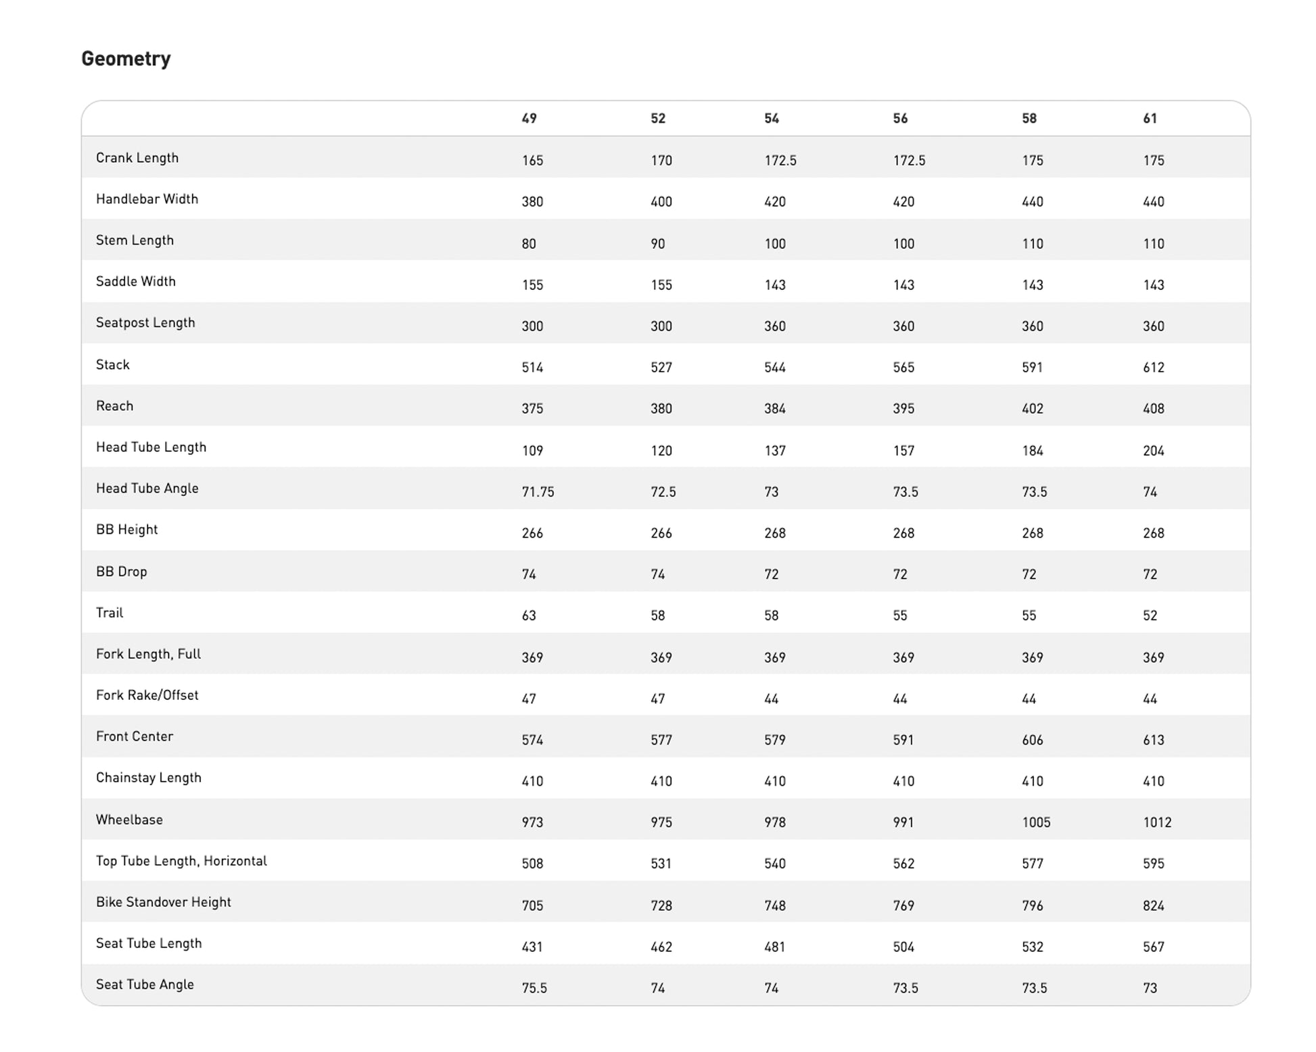The height and width of the screenshot is (1052, 1316).
Task: Click the Fork Rake/Offset row label
Action: [x=147, y=695]
